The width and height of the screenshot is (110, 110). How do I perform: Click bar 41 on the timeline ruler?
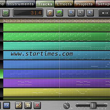[x=78, y=21]
